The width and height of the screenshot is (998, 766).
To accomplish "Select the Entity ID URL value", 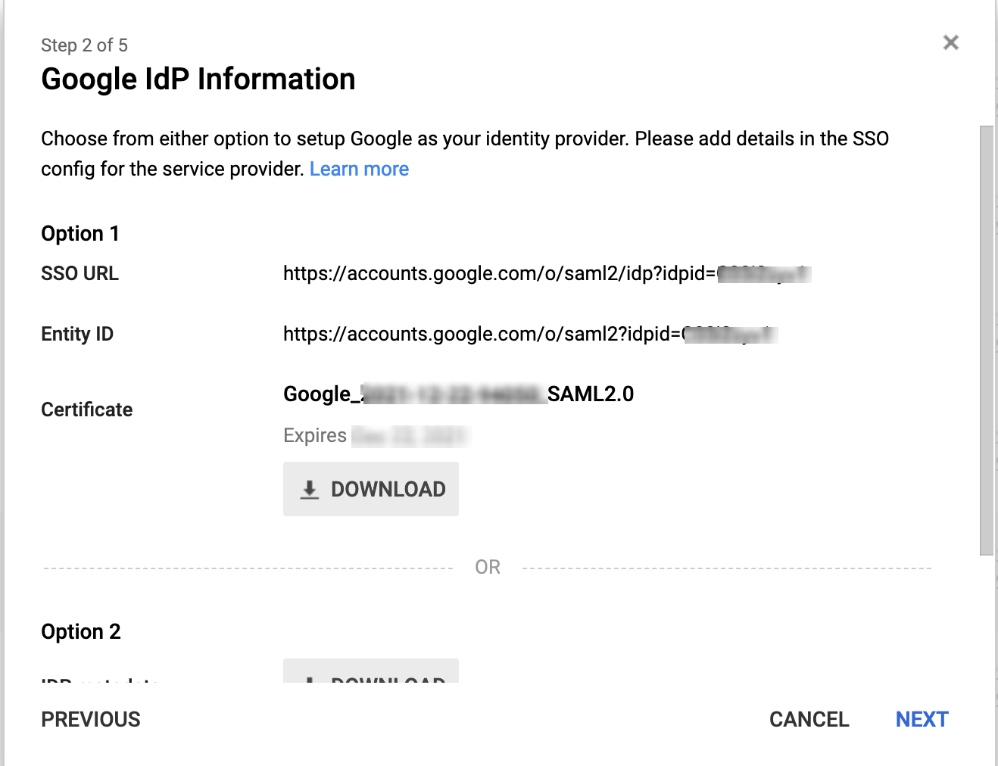I will 530,334.
